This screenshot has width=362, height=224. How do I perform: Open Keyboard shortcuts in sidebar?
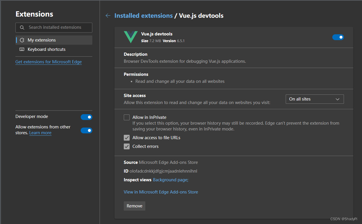[x=54, y=49]
